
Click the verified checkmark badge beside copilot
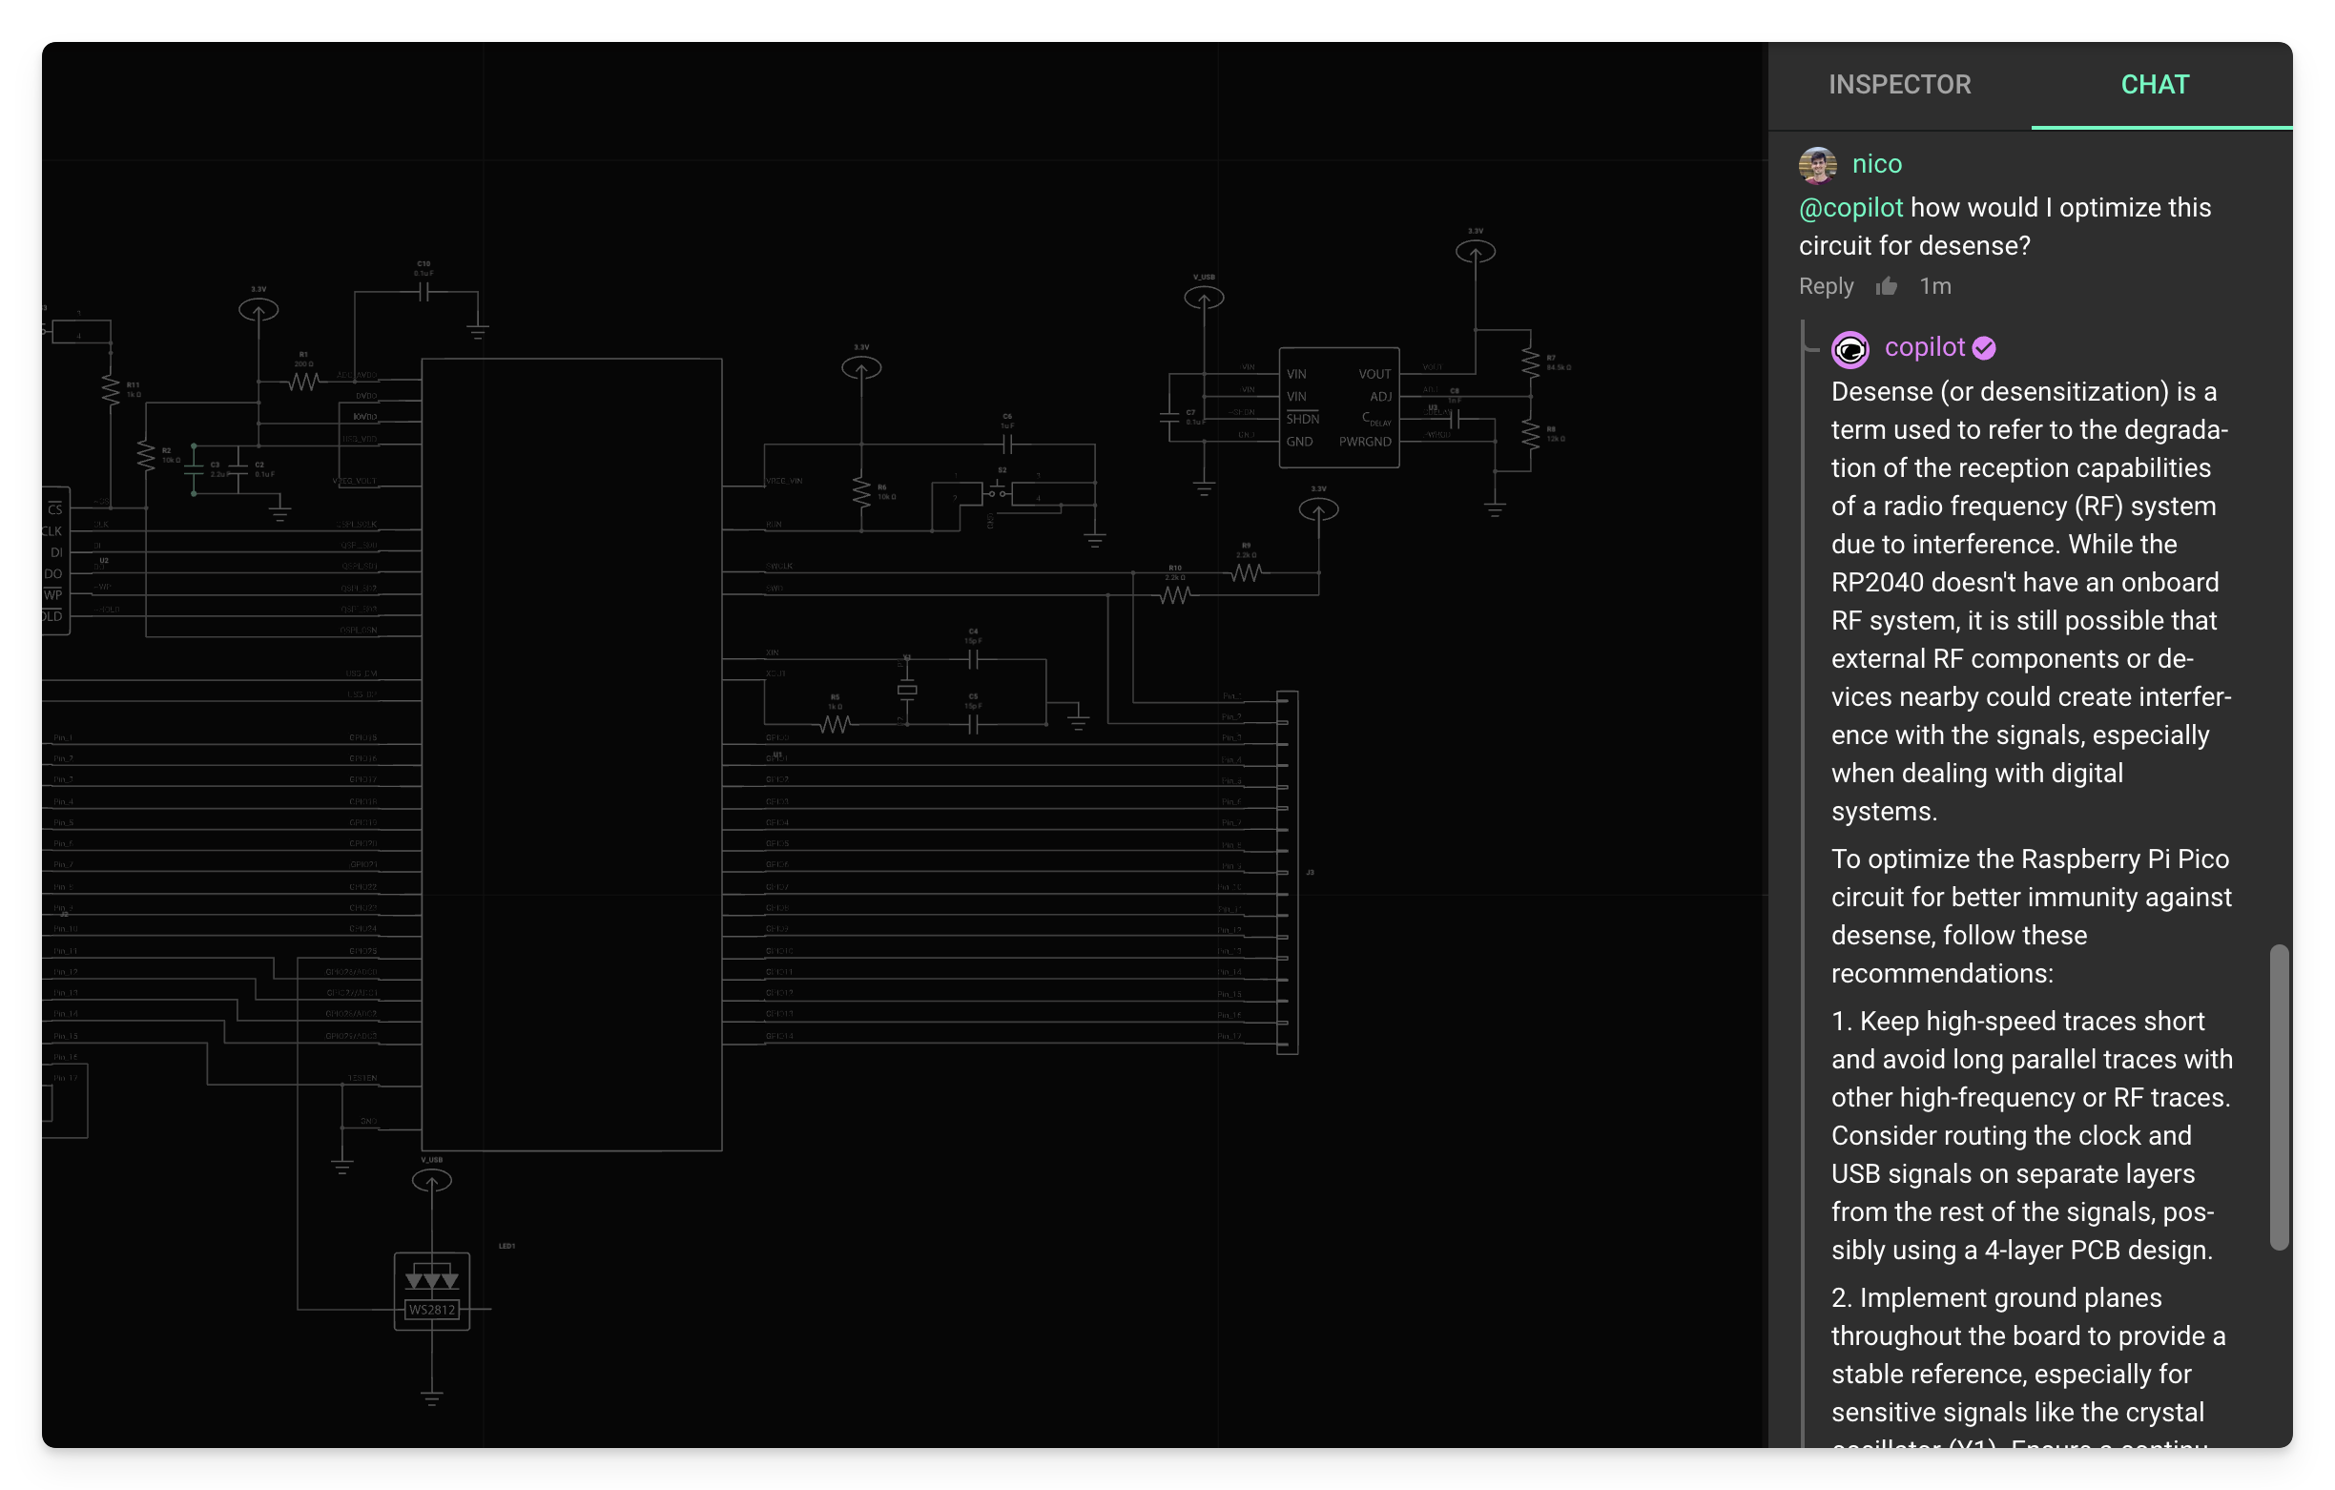coord(1984,347)
